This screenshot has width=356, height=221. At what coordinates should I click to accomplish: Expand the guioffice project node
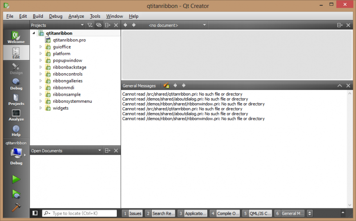click(40, 47)
